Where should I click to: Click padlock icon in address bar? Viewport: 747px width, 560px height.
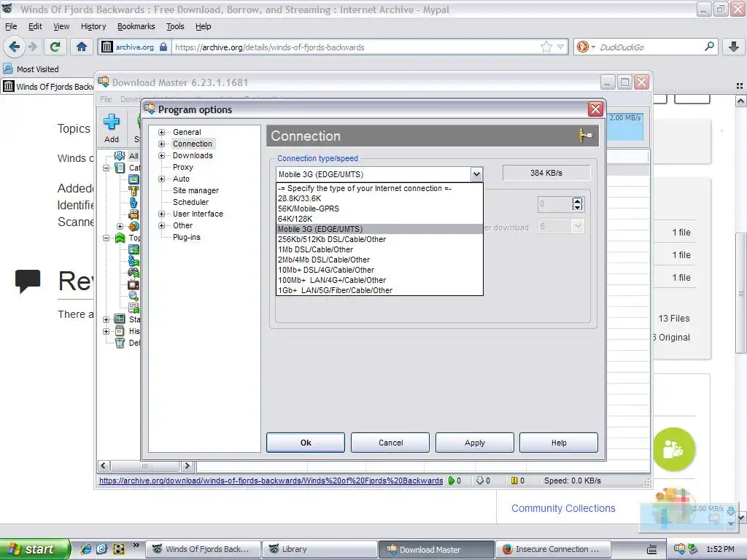[163, 47]
